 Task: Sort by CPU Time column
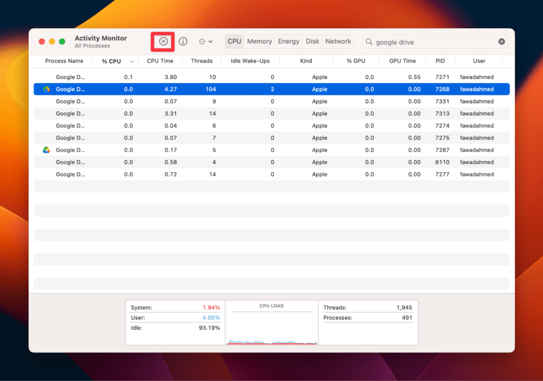160,61
